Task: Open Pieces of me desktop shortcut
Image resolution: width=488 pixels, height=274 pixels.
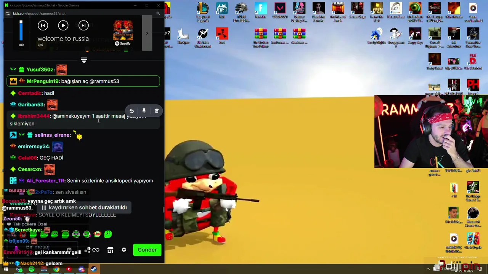Action: pyautogui.click(x=396, y=10)
